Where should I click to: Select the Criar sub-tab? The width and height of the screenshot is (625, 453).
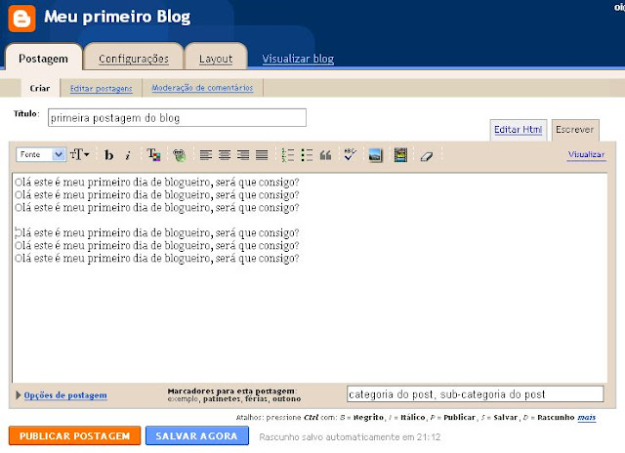pyautogui.click(x=40, y=88)
